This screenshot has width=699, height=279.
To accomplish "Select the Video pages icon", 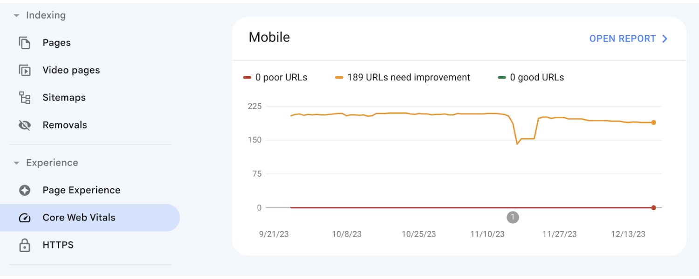I will click(25, 70).
